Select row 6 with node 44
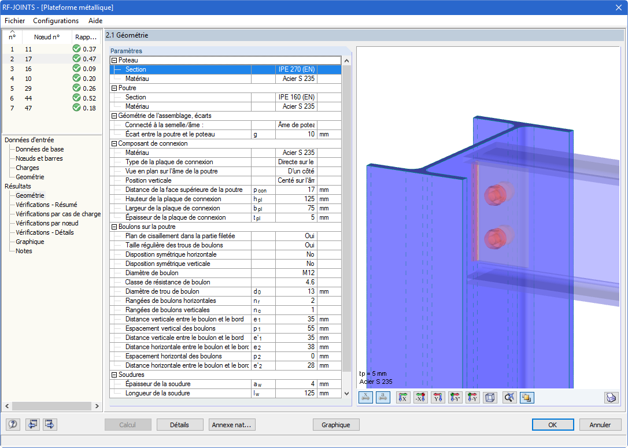Screen dimensions: 628x448 point(52,98)
